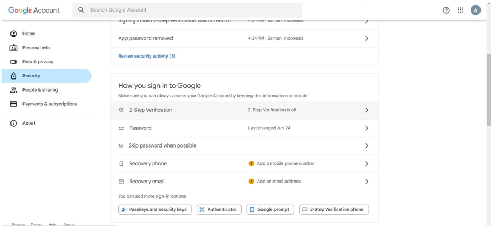Add 2-Step Verification phone option
The image size is (491, 226).
(334, 210)
